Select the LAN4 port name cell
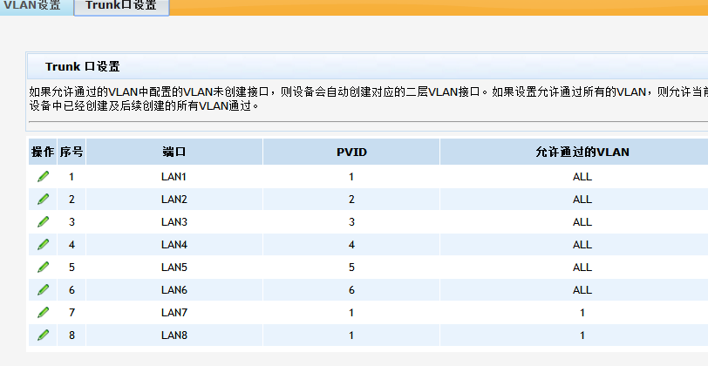Viewport: 708px width, 366px height. (x=174, y=245)
